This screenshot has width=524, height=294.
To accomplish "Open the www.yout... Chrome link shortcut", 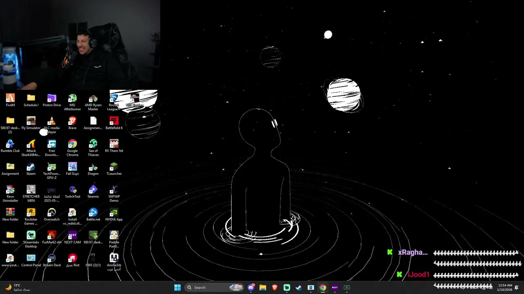I will coord(10,261).
